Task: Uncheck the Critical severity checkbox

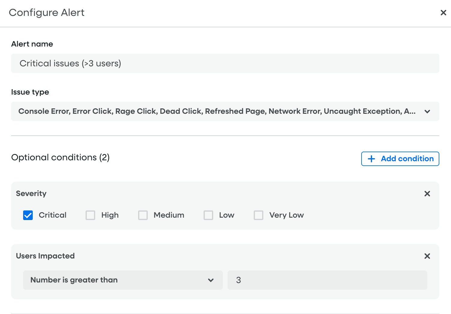Action: pyautogui.click(x=28, y=215)
